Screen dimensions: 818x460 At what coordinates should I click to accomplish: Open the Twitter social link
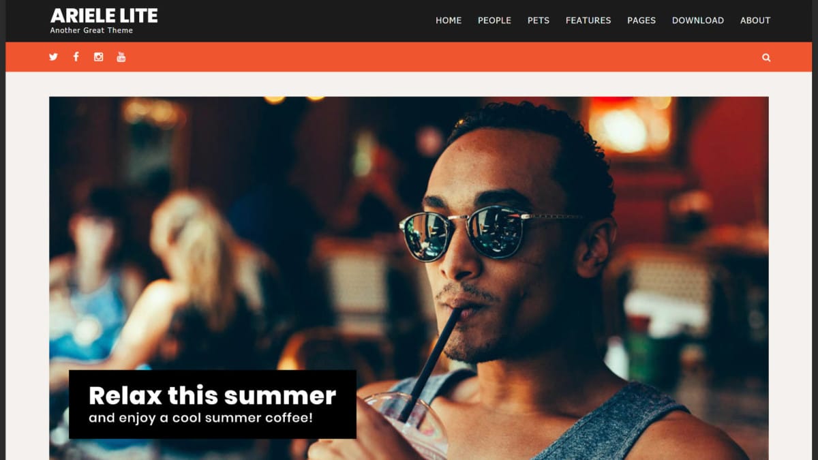point(53,57)
